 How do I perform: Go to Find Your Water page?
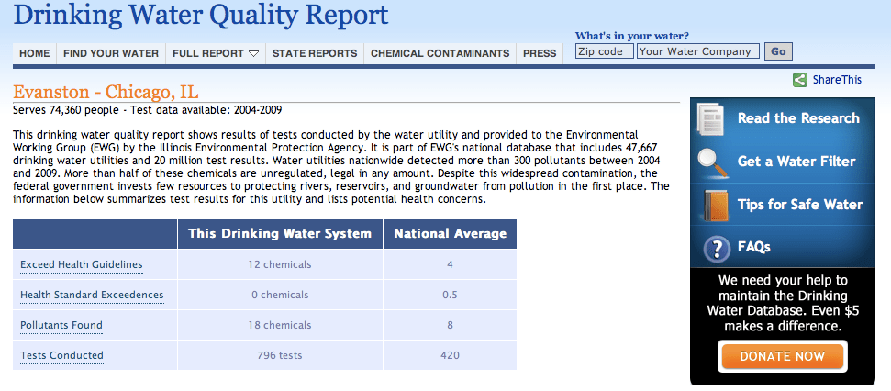coord(111,53)
